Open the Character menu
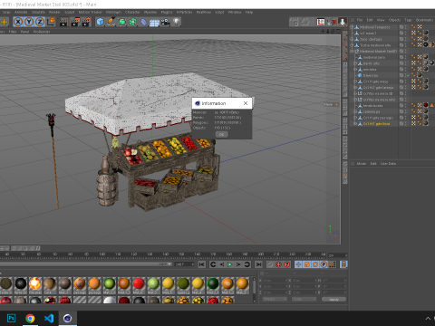The height and width of the screenshot is (326, 435). point(132,12)
